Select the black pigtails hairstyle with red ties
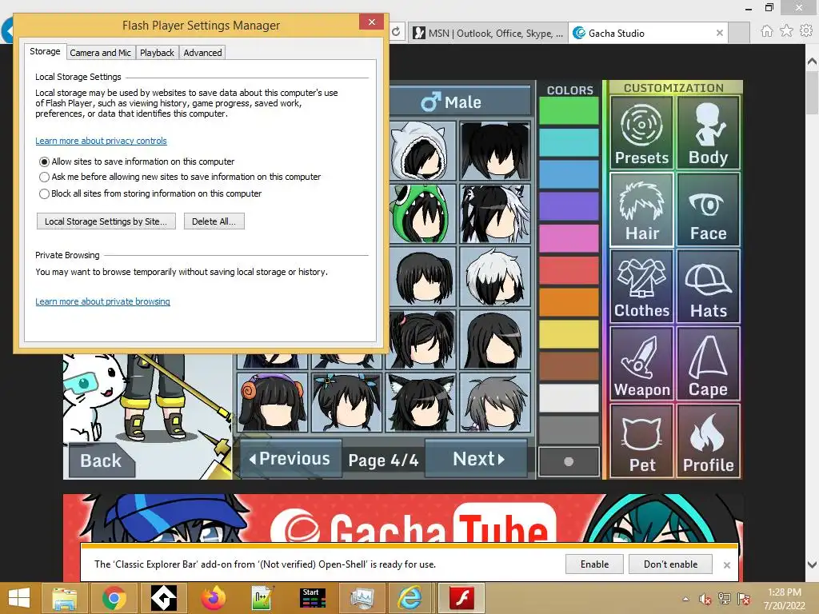819x614 pixels. (422, 339)
